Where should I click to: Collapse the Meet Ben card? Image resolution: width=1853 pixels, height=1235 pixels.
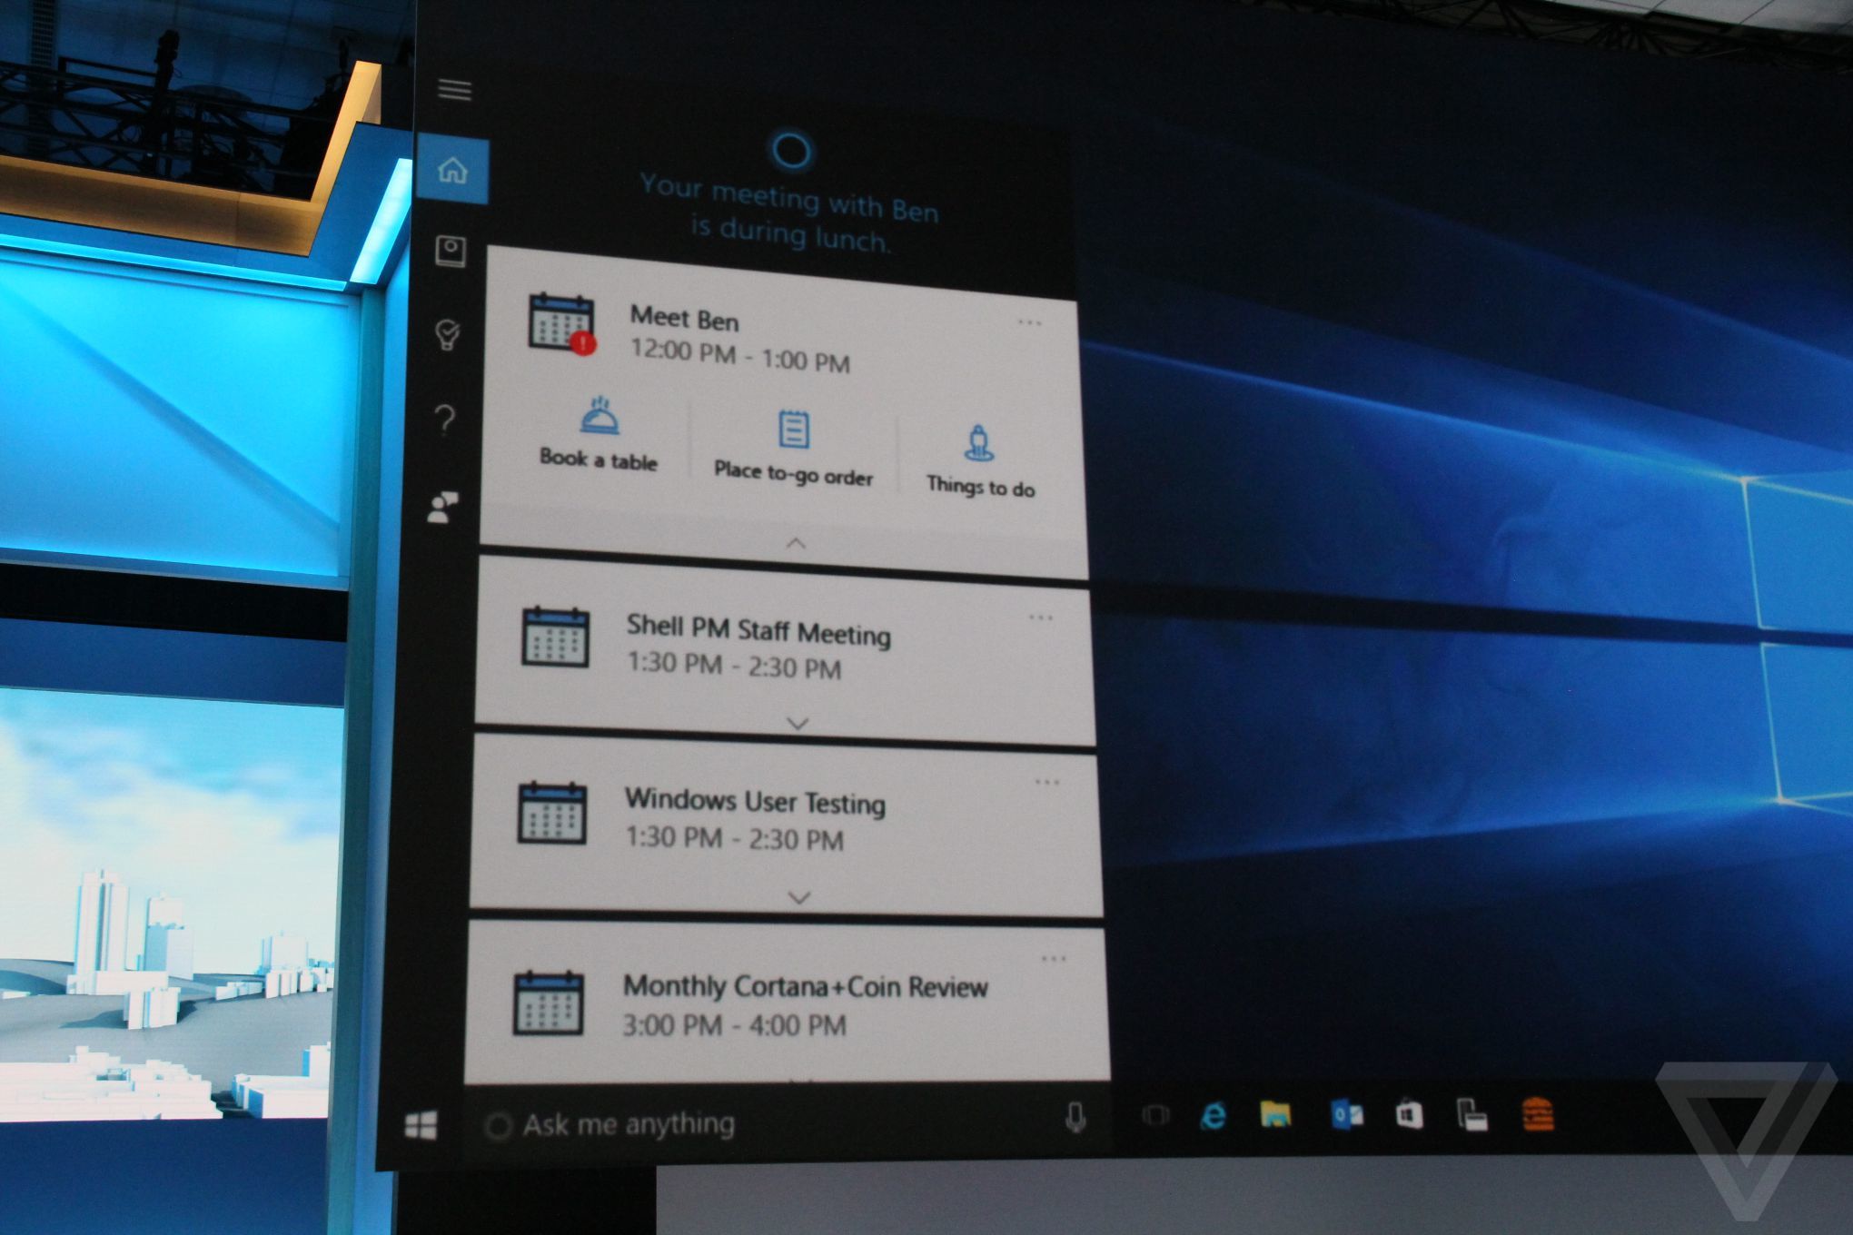click(796, 543)
